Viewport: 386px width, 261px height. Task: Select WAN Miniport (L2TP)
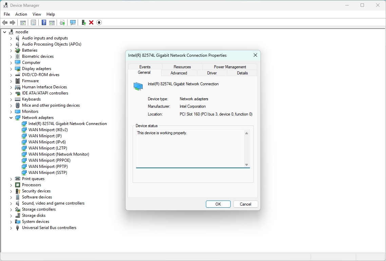[x=48, y=148]
